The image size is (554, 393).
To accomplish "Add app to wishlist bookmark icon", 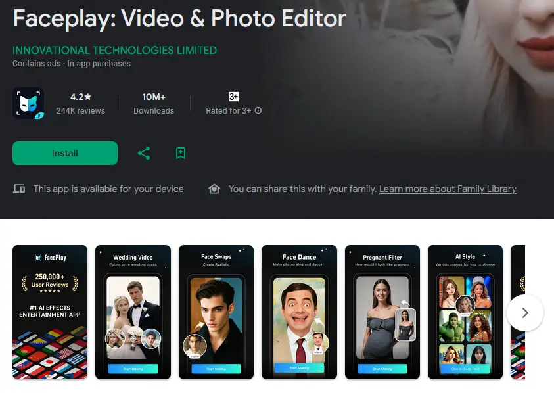I will 181,153.
